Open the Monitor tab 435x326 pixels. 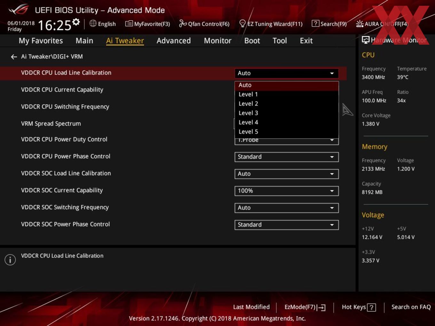pyautogui.click(x=217, y=41)
